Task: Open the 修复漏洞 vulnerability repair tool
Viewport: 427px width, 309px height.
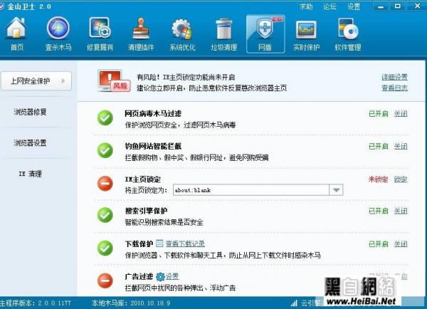Action: [100, 33]
